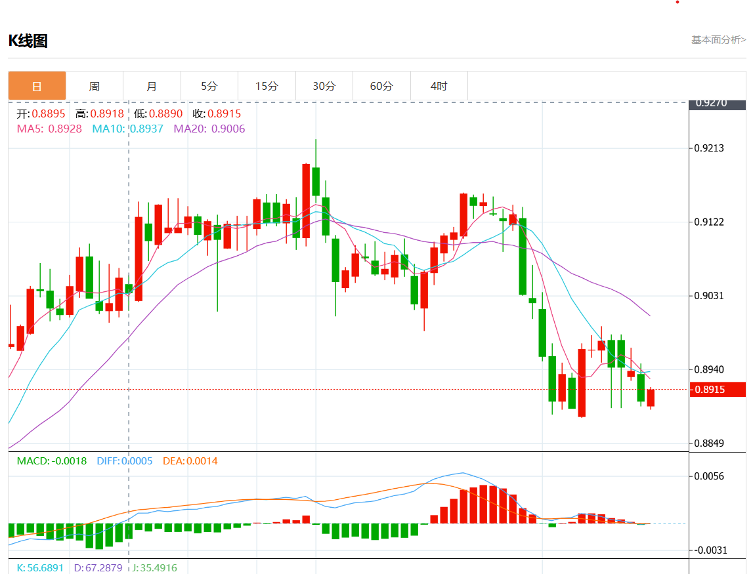Click the J: 35.4916 KDJ value
The image size is (753, 574).
click(x=155, y=567)
